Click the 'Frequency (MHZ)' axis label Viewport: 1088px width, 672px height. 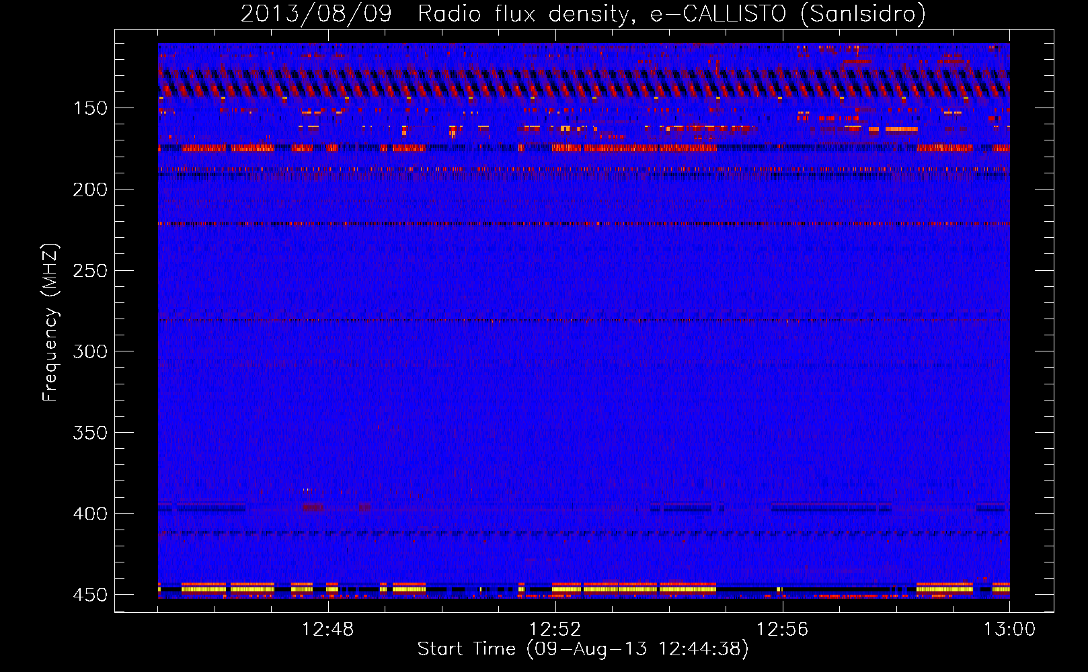(50, 323)
